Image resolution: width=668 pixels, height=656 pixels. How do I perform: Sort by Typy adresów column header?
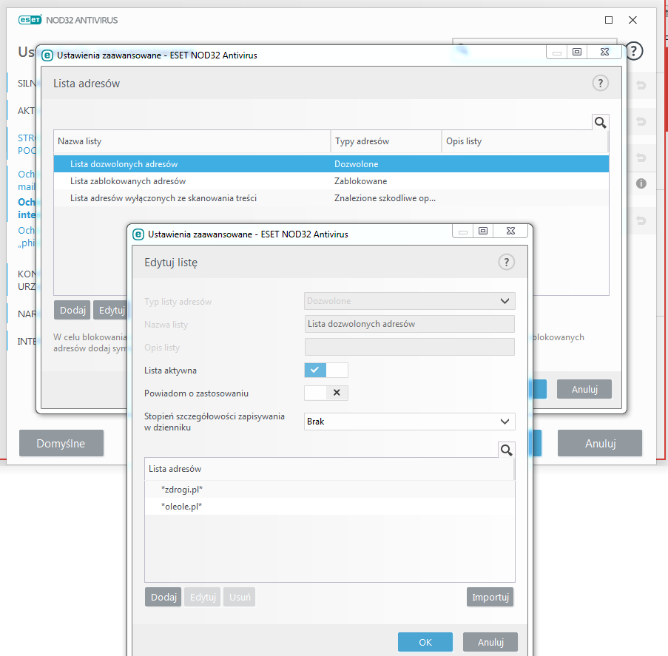(x=386, y=141)
